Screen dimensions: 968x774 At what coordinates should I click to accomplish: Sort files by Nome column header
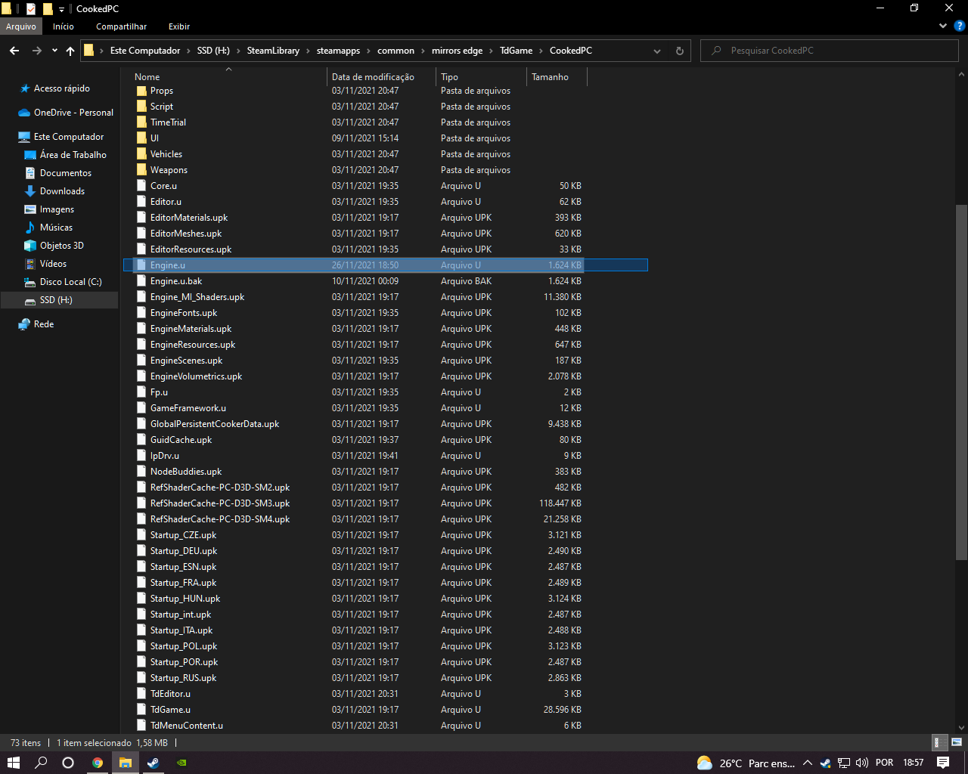click(147, 77)
